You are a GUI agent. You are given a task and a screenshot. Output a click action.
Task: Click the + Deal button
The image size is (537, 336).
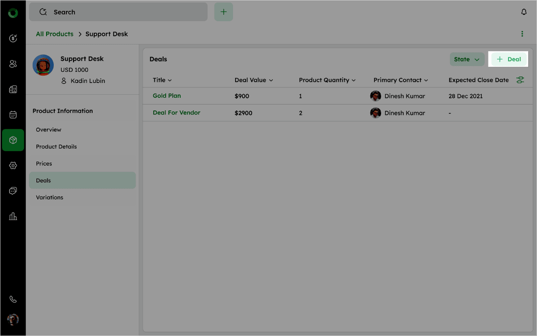point(509,60)
